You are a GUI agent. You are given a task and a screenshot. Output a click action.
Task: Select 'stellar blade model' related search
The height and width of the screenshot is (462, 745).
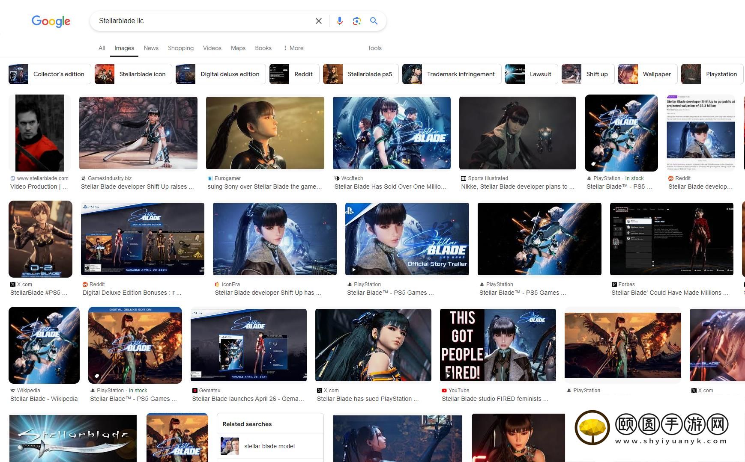pyautogui.click(x=270, y=446)
